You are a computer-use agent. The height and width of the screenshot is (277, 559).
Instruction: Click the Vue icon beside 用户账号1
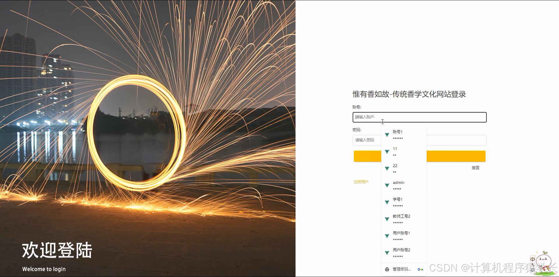[x=387, y=236]
